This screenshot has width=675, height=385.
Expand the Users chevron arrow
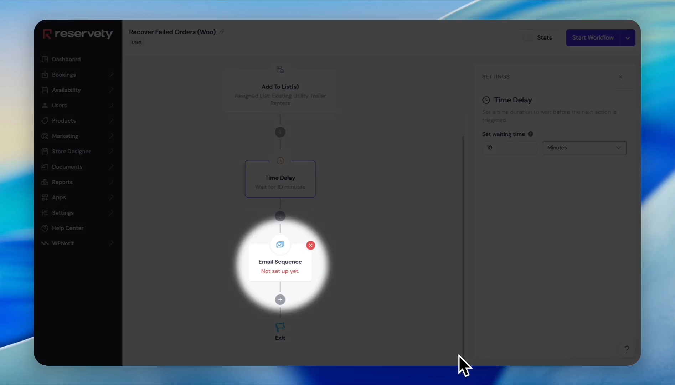click(111, 105)
